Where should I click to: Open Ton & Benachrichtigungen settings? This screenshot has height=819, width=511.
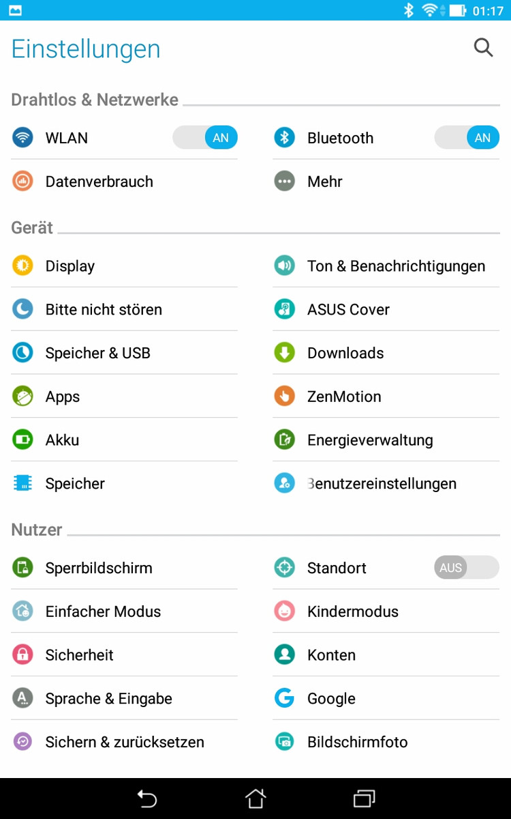click(396, 266)
